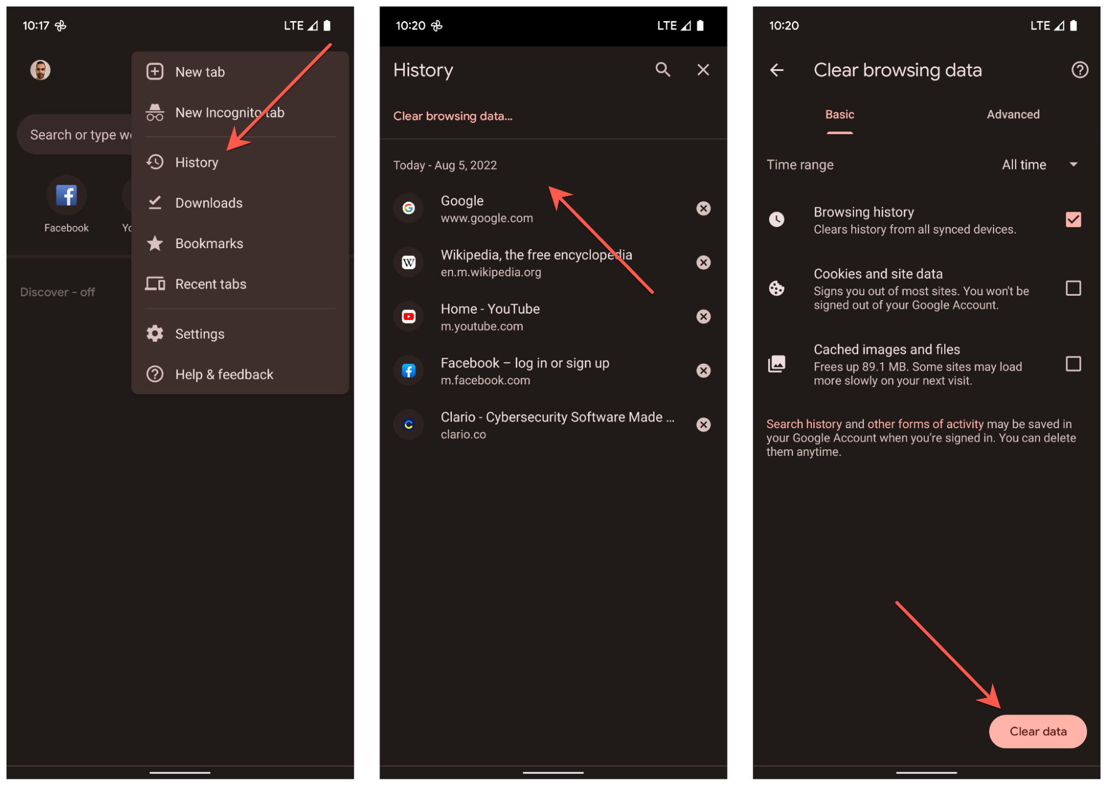1107x786 pixels.
Task: Open Settings from the menu
Action: pyautogui.click(x=240, y=333)
